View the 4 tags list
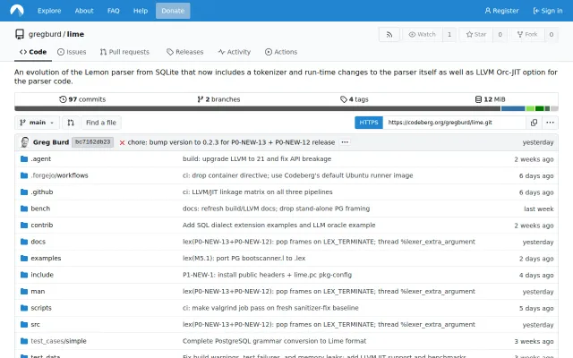This screenshot has height=358, width=573. pos(355,99)
